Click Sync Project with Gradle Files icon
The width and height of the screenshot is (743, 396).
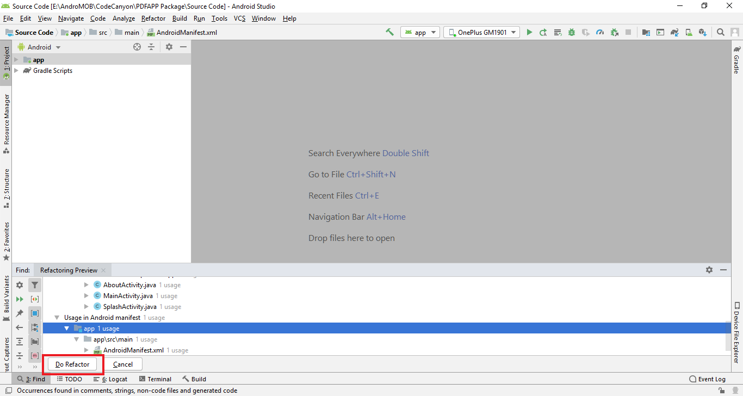(674, 33)
